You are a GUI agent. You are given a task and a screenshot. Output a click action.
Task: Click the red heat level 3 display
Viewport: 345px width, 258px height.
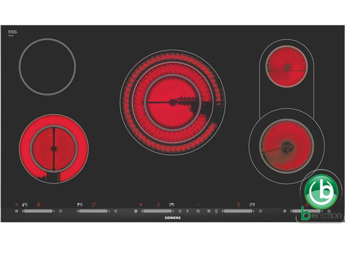click(158, 204)
